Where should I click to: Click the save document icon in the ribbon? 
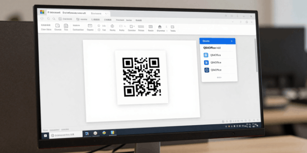[x=66, y=26]
